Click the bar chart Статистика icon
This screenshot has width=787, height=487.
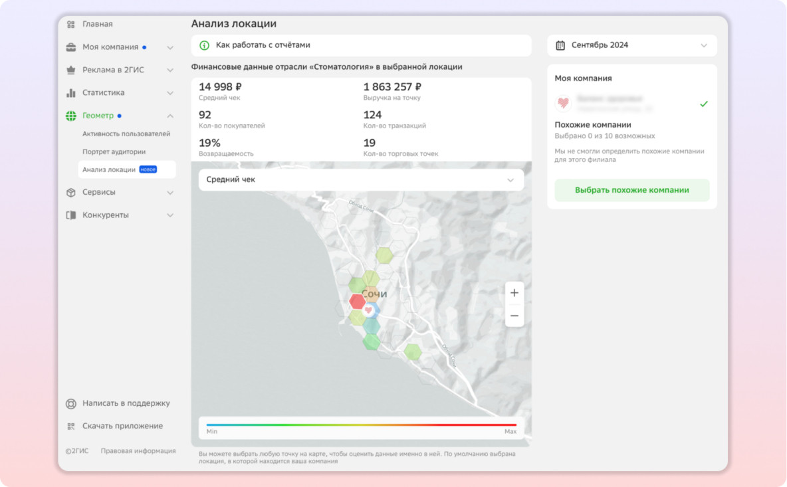click(71, 93)
